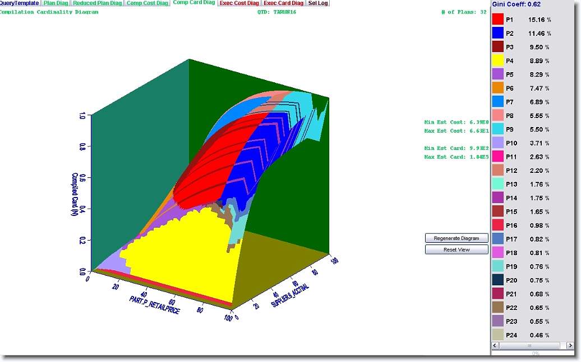Pick the yellow P4 plan swatch

[x=498, y=61]
